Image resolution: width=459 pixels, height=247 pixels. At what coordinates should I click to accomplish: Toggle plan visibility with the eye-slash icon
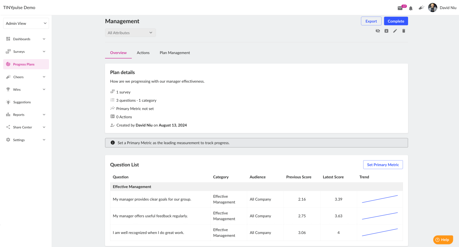point(378,31)
